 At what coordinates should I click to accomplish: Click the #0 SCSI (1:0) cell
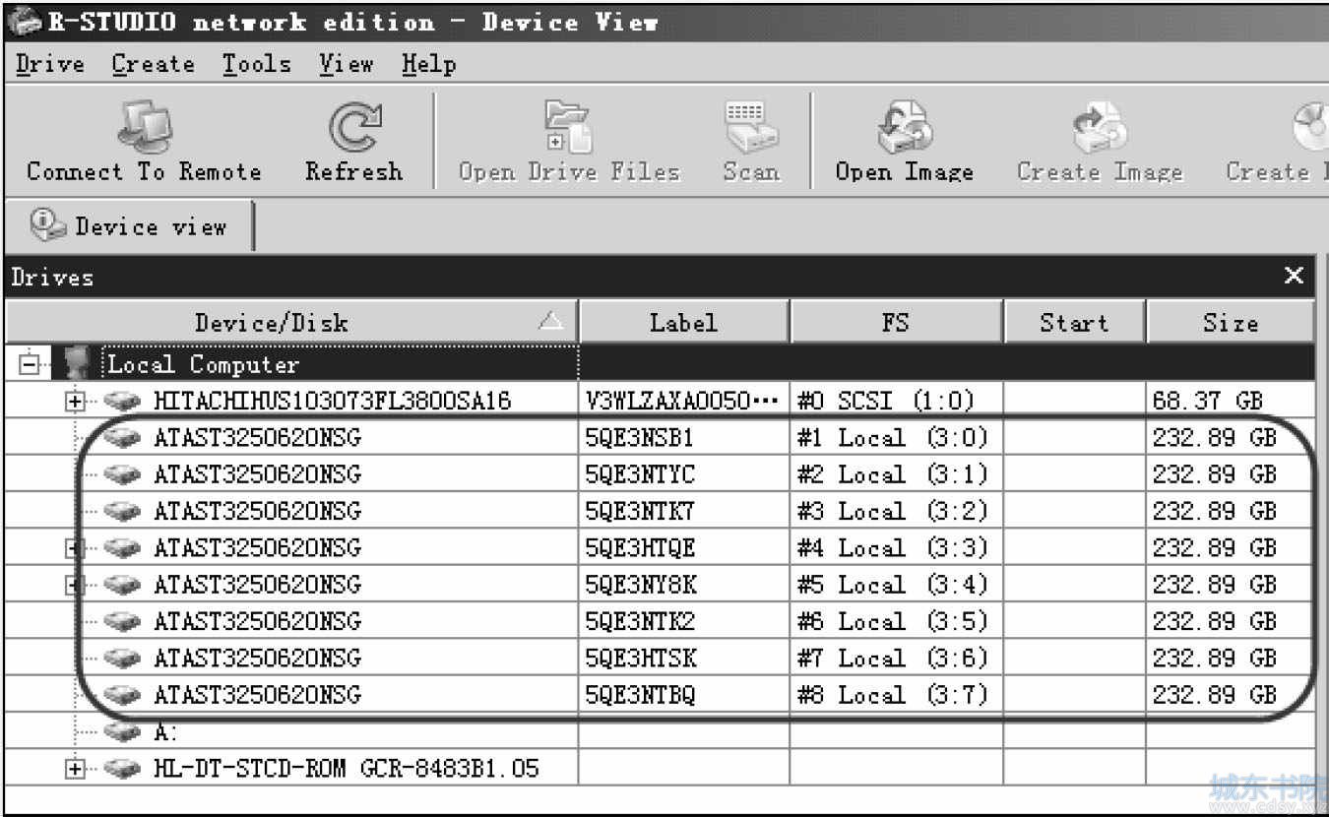[x=896, y=401]
